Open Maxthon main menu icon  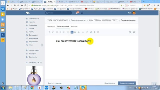[x=158, y=5]
